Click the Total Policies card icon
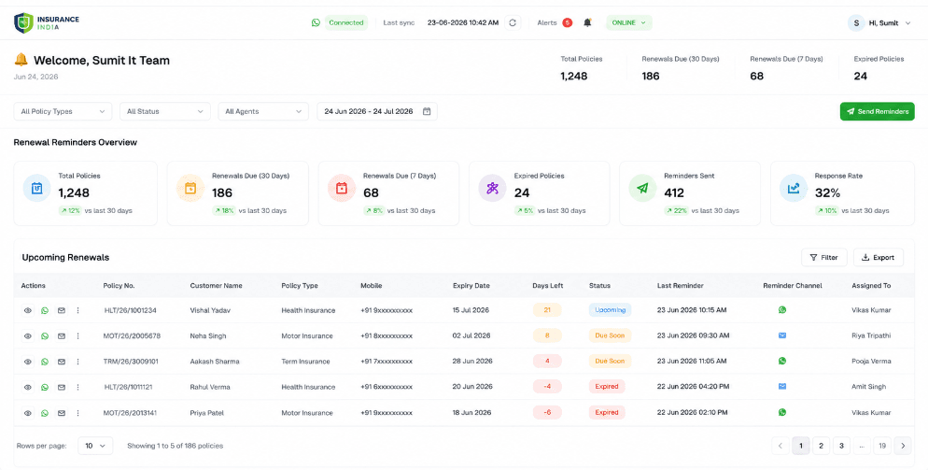928x470 pixels. pyautogui.click(x=36, y=188)
